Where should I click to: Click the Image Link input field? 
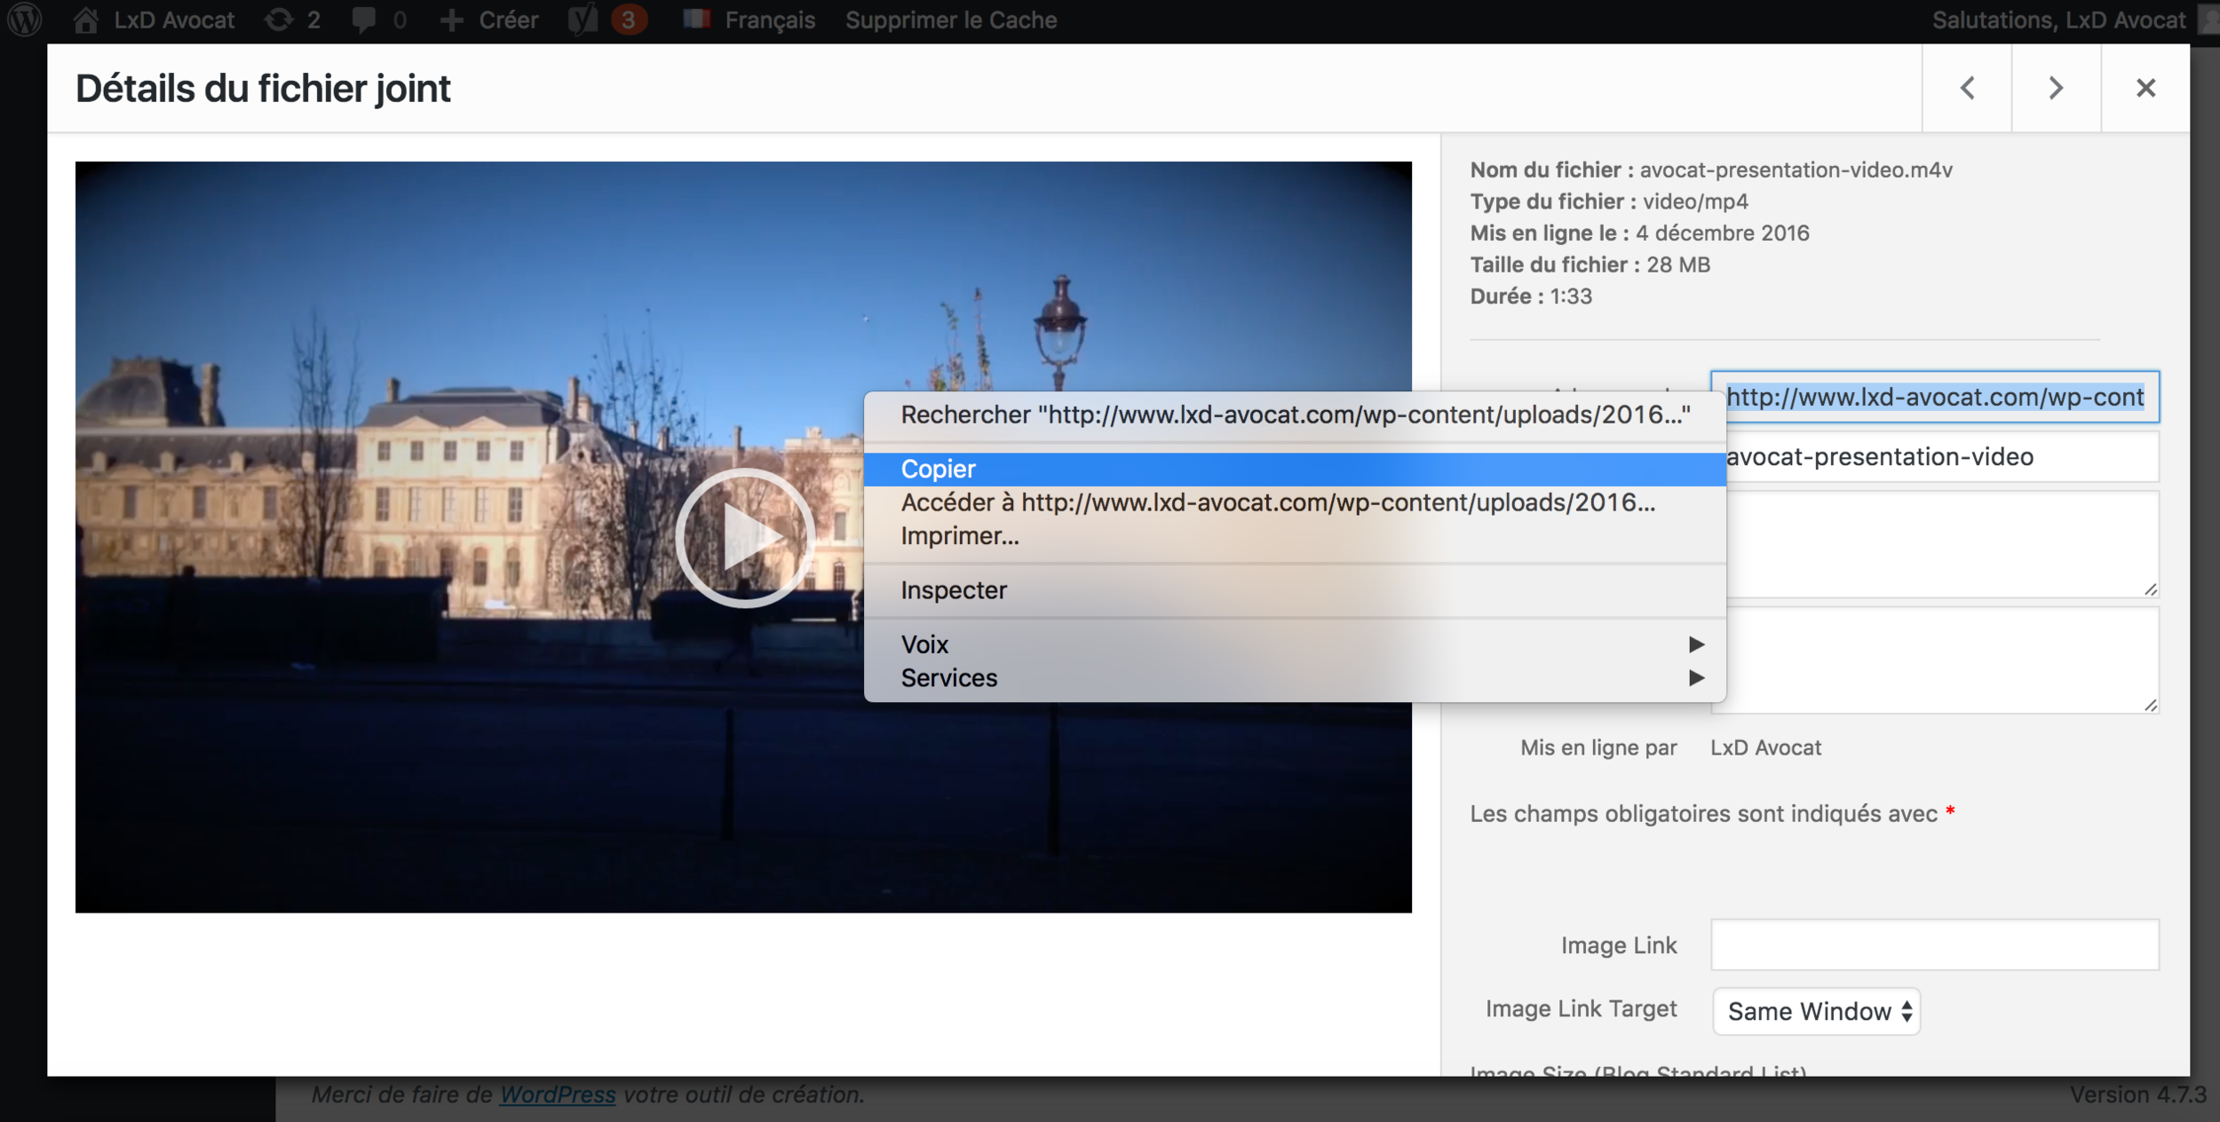click(1934, 944)
